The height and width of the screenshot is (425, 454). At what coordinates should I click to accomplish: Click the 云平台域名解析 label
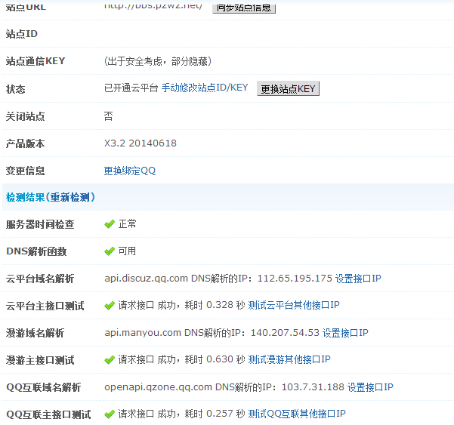[40, 279]
